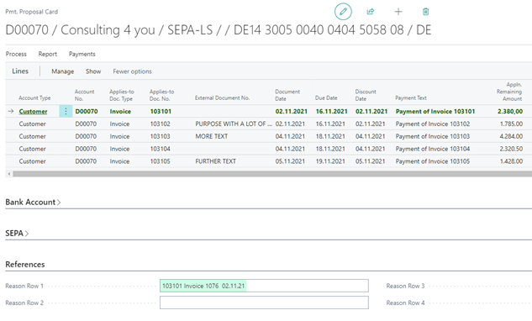Screen dimensions: 532x321
Task: Select invoice number 103104 cell
Action: click(161, 149)
